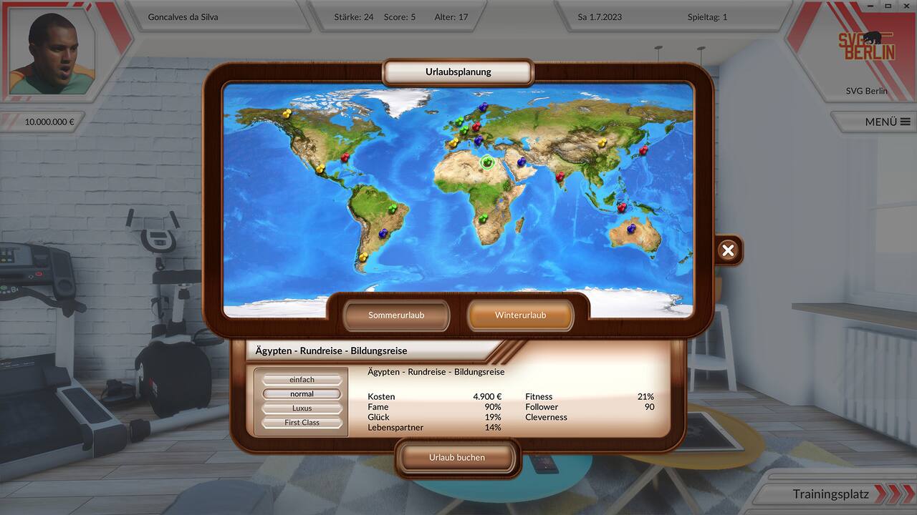
Task: Switch to the Winterurlaub tab
Action: (520, 315)
